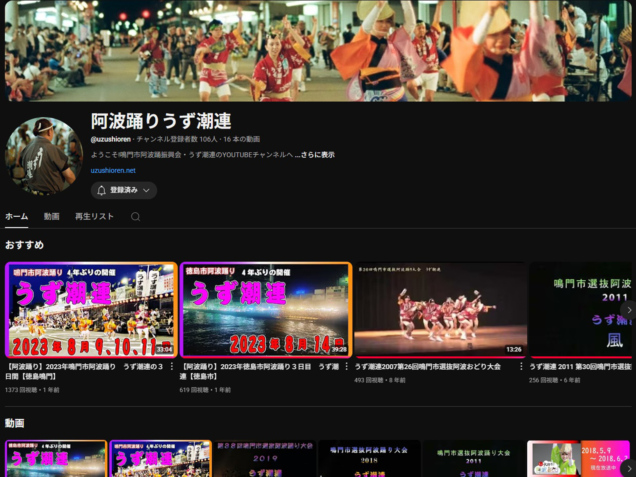The width and height of the screenshot is (636, 477).
Task: Click the channel avatar picture
Action: pos(44,155)
